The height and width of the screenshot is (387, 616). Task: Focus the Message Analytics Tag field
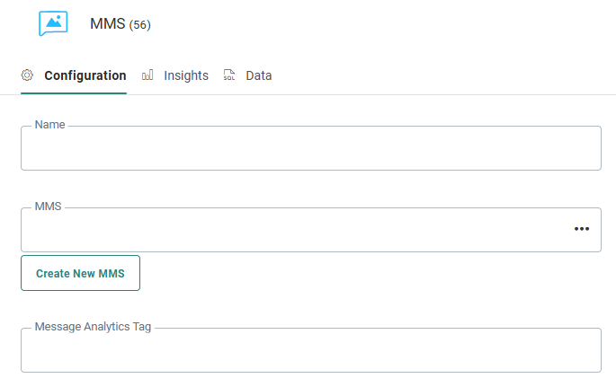click(x=310, y=350)
